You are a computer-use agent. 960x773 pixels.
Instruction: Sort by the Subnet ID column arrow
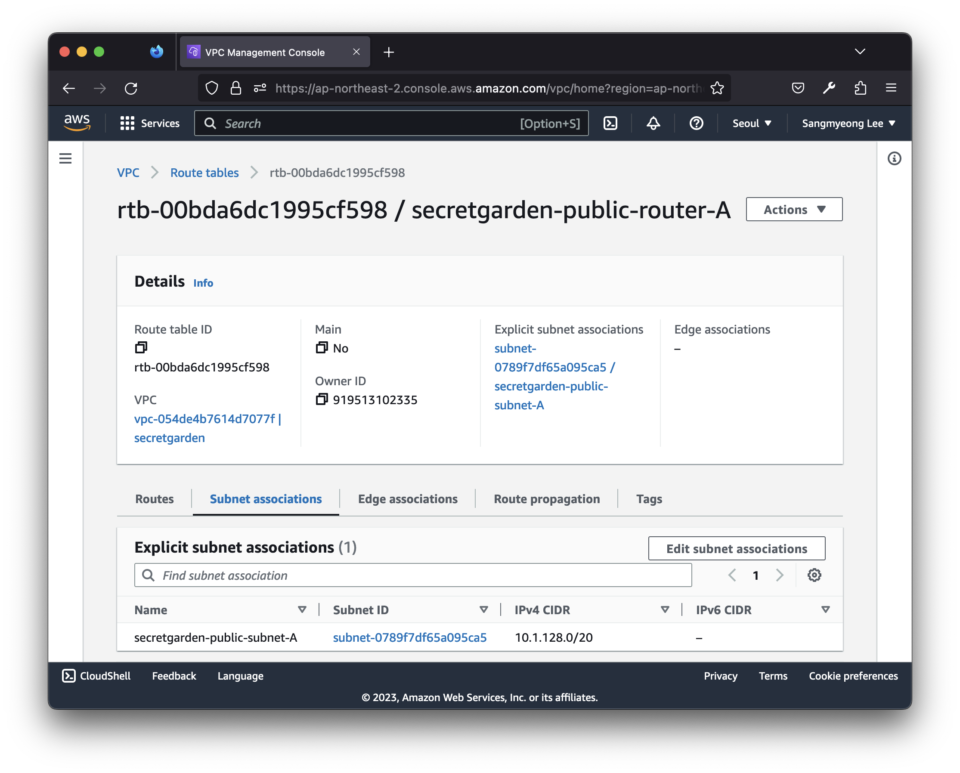[483, 609]
